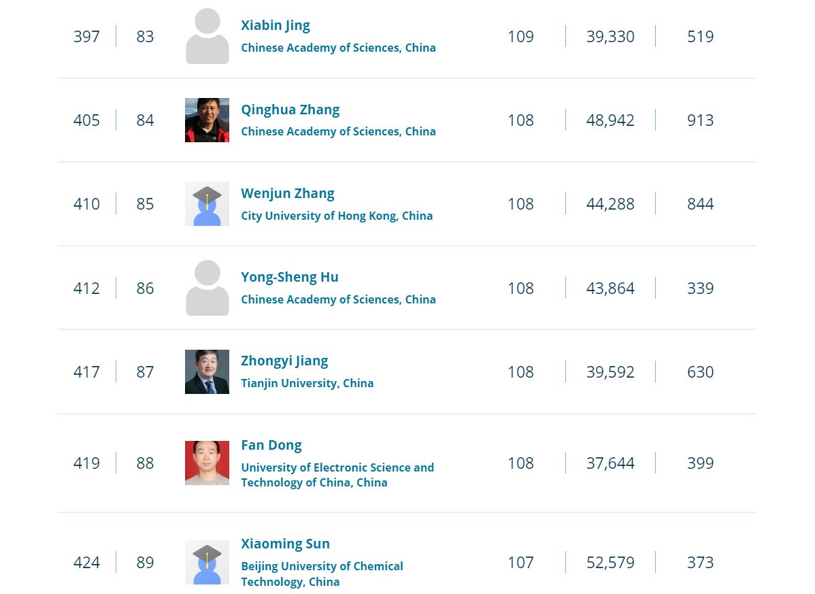Image resolution: width=815 pixels, height=594 pixels.
Task: Open the Zhongyi Jiang name link
Action: pyautogui.click(x=284, y=361)
